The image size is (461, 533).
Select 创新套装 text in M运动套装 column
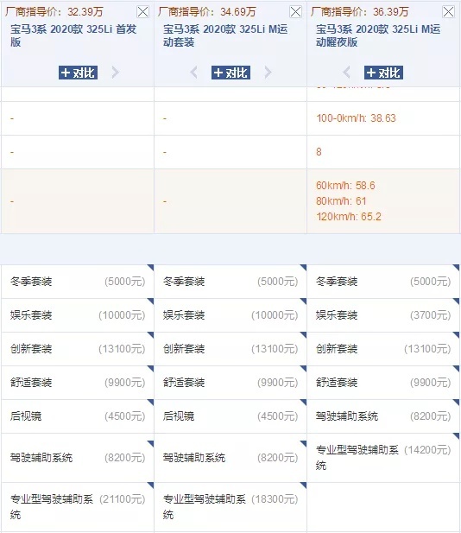(184, 349)
